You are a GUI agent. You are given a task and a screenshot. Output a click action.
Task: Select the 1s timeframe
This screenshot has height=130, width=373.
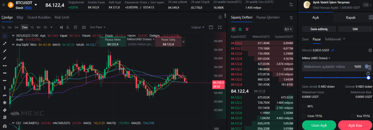(3, 27)
